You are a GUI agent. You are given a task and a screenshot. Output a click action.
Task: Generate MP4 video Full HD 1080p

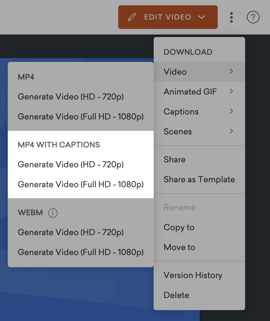81,116
